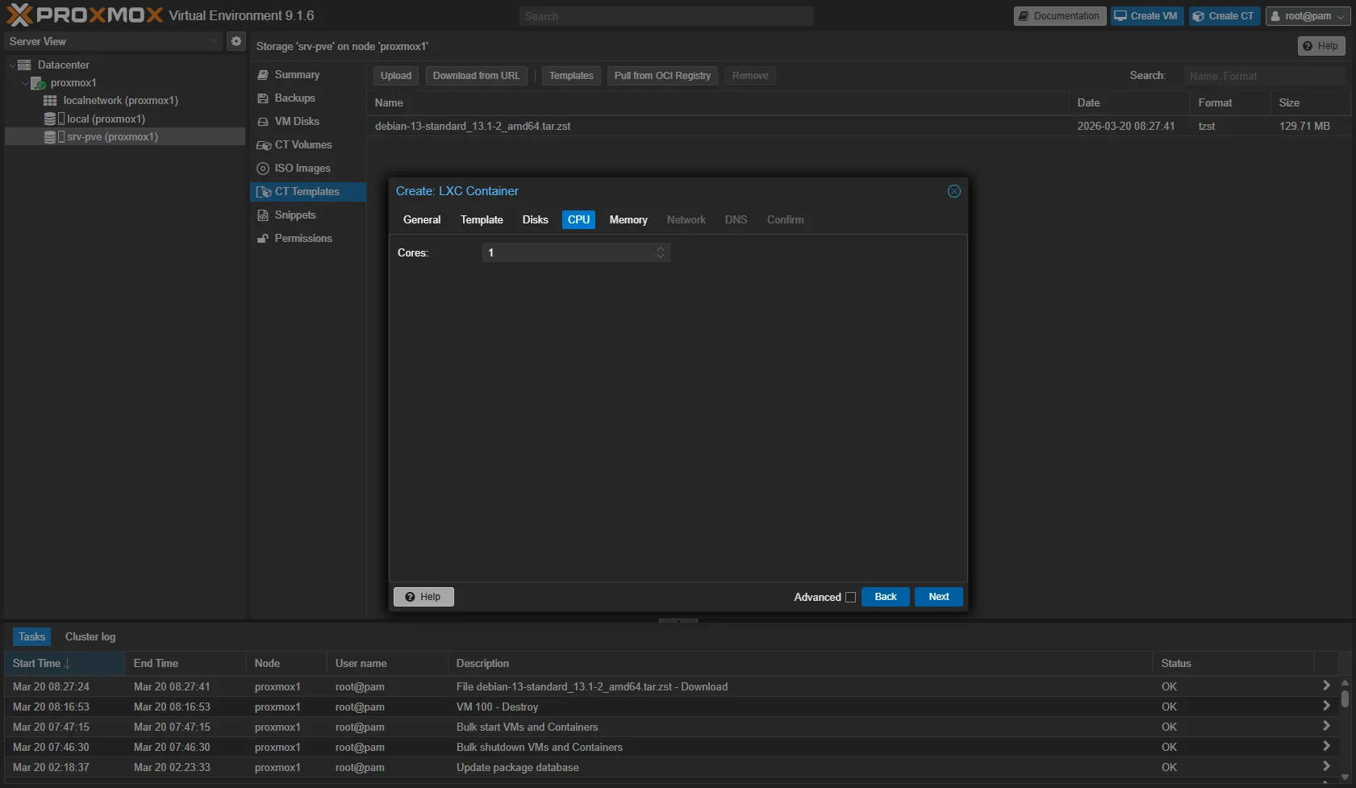The width and height of the screenshot is (1356, 788).
Task: Select the srv-pve storage node
Action: click(112, 137)
